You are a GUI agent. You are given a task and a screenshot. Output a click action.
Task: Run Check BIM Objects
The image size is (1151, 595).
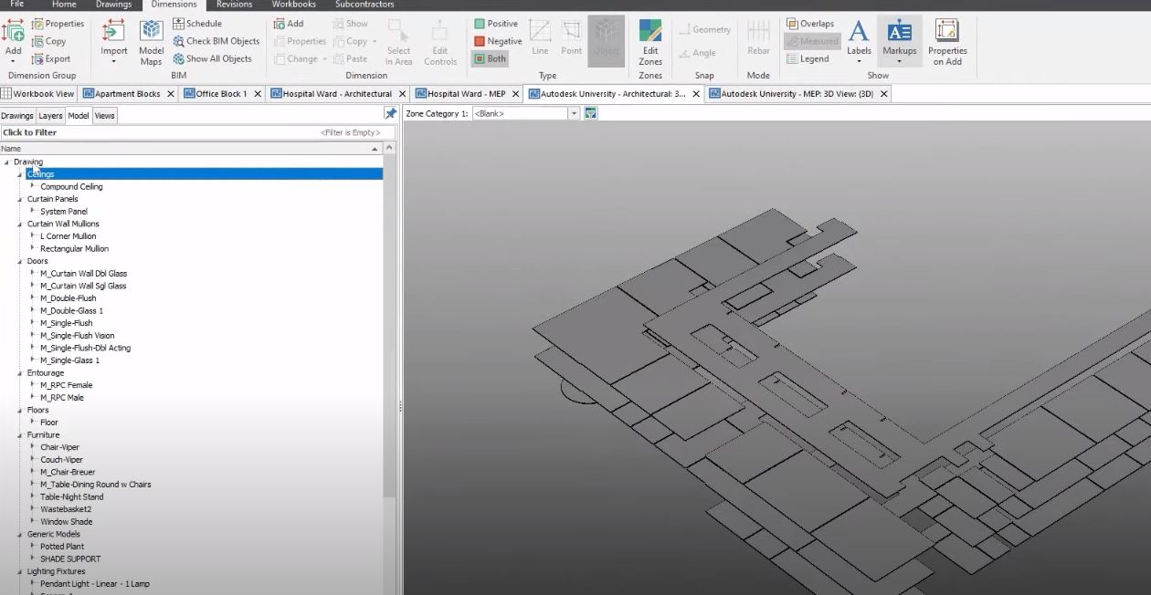click(216, 41)
